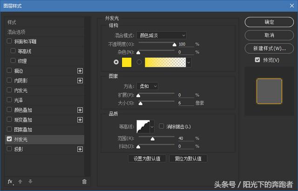Click the 抖动 slider handle
The image size is (298, 191).
pos(138,146)
